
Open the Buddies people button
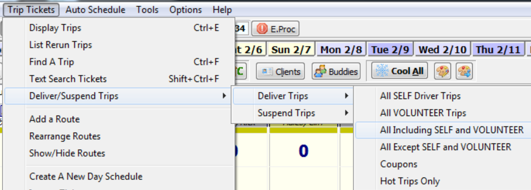[336, 71]
